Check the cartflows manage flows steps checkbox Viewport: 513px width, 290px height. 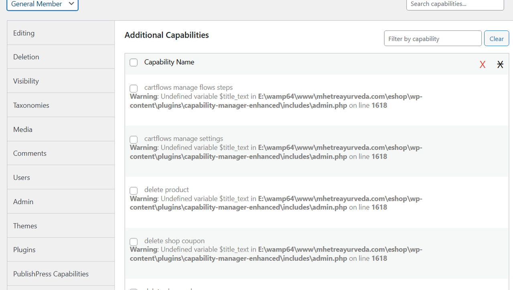click(134, 88)
